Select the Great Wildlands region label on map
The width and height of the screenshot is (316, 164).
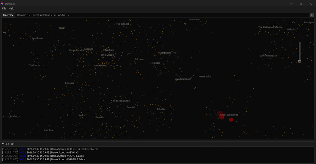(229, 115)
